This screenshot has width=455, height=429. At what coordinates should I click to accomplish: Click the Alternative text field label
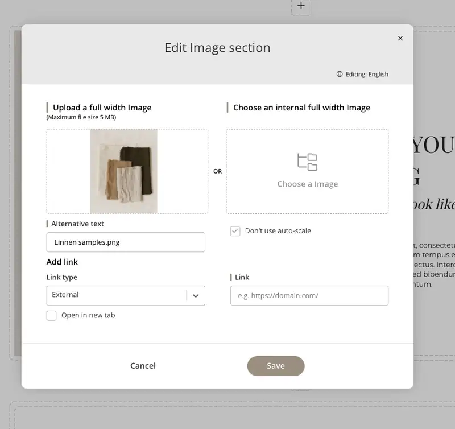point(77,224)
